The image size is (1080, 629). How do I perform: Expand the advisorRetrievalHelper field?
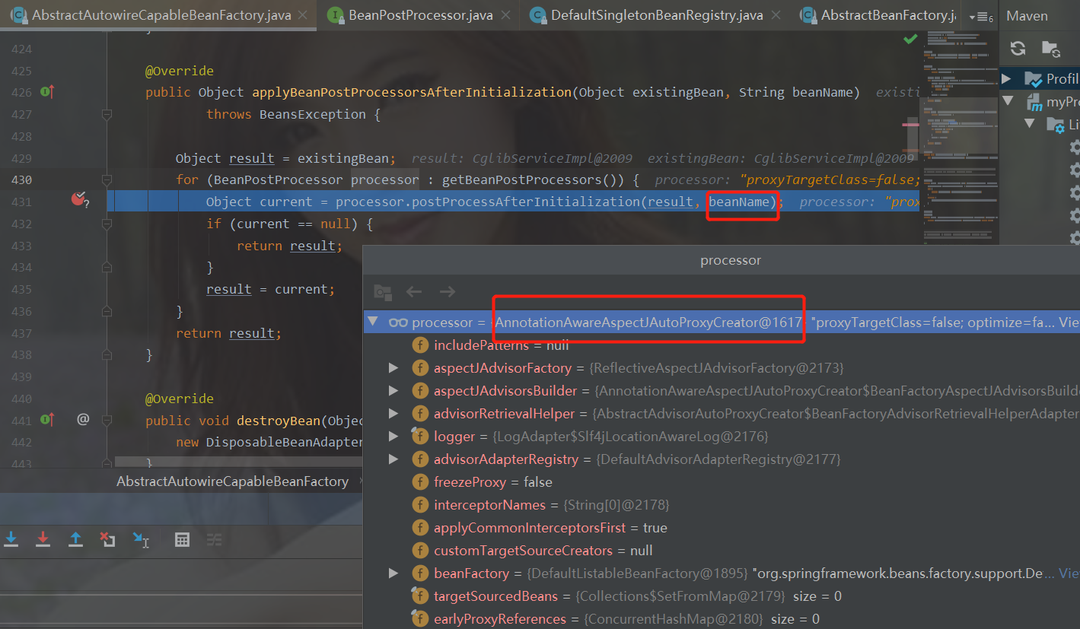(x=393, y=414)
